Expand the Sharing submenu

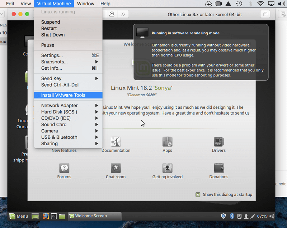tap(68, 144)
